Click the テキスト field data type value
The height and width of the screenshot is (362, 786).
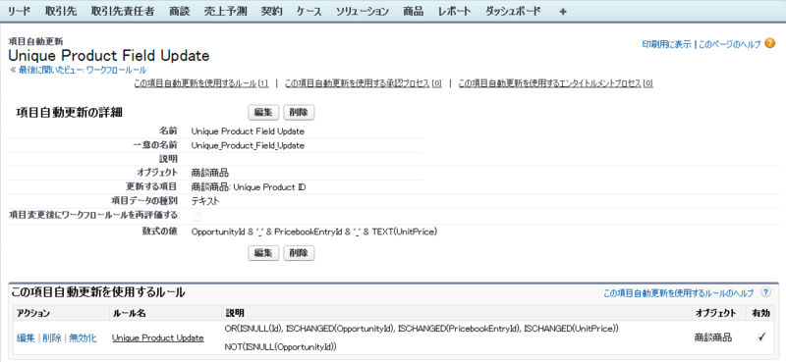(205, 201)
